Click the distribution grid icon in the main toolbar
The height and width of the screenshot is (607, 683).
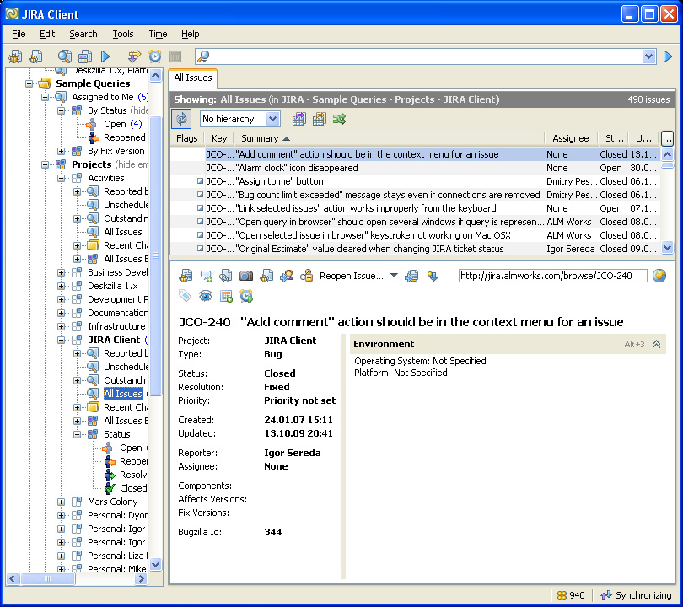click(x=85, y=56)
